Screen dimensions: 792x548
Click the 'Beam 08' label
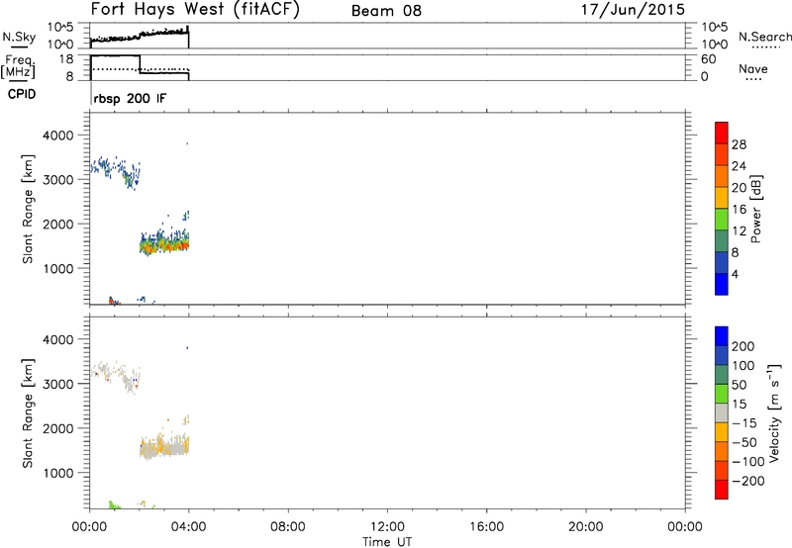click(386, 11)
